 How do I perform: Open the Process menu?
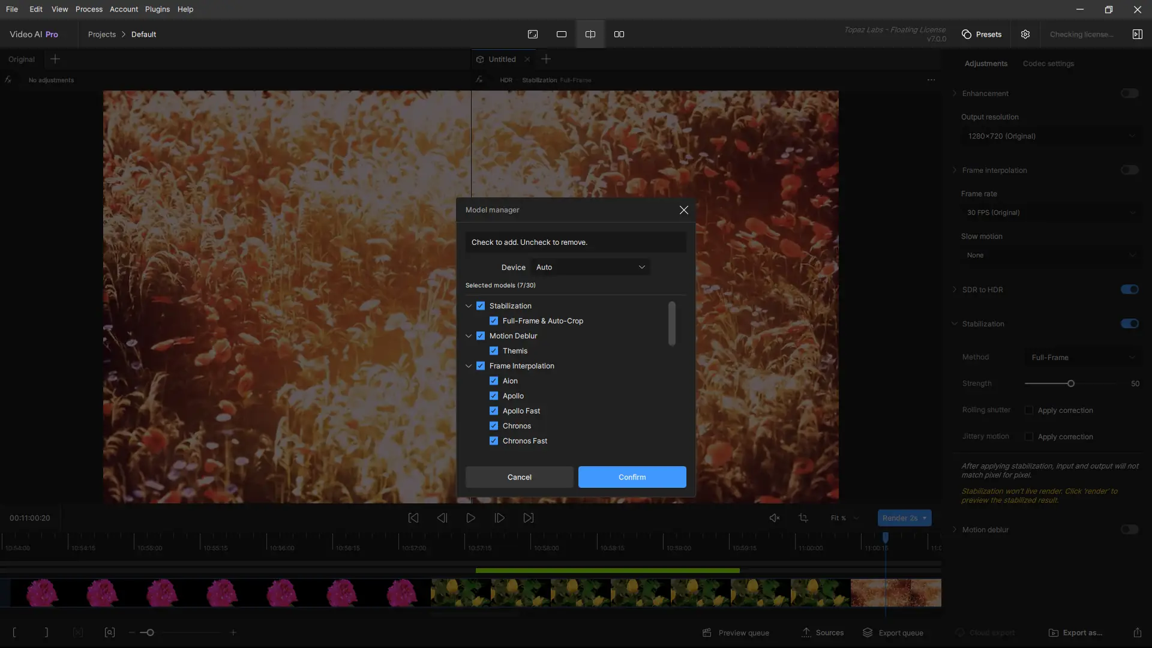click(89, 9)
